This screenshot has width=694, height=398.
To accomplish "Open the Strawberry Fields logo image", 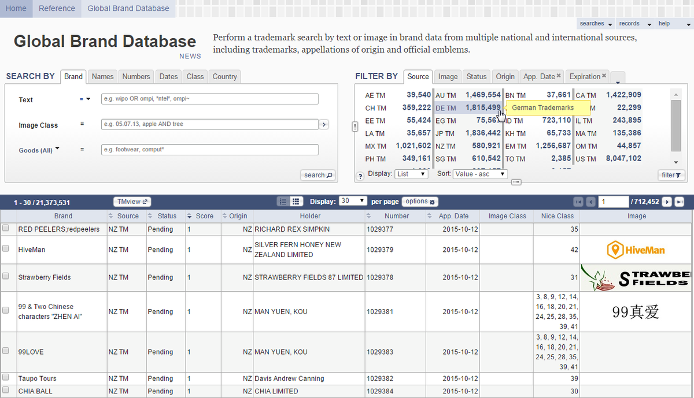I will click(636, 277).
